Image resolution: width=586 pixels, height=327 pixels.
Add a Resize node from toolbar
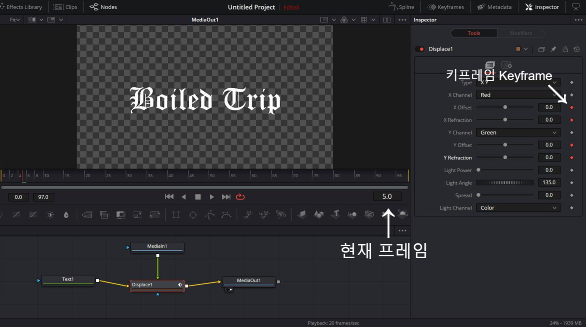[138, 215]
